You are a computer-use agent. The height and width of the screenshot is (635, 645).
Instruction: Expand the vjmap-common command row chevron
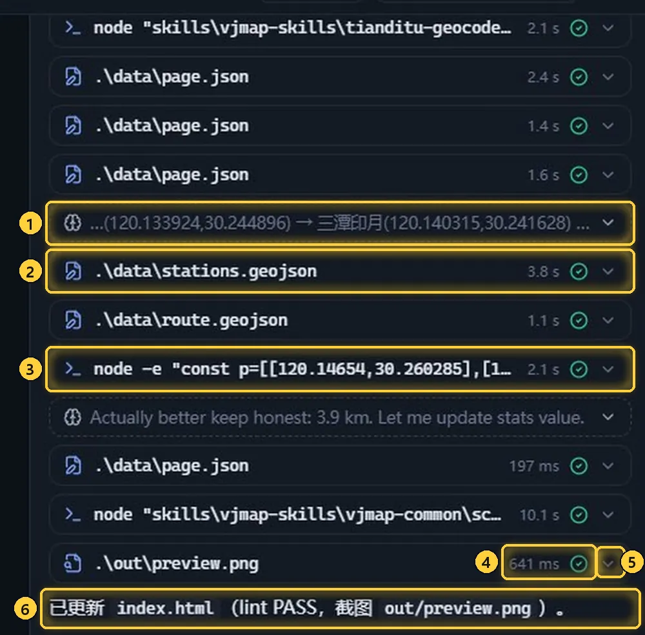[x=608, y=514]
